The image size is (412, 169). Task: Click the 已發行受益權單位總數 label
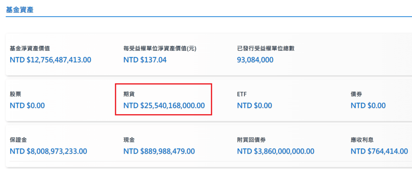coord(266,48)
